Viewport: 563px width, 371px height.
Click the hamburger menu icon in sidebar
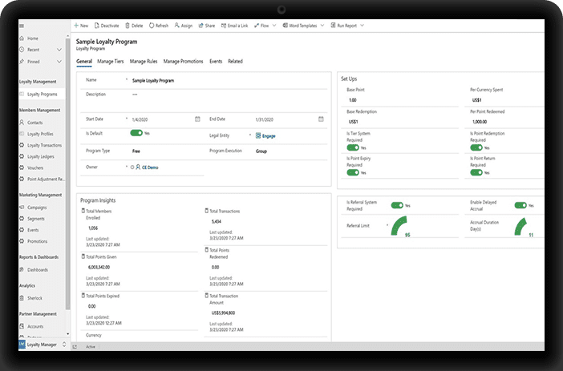(22, 26)
